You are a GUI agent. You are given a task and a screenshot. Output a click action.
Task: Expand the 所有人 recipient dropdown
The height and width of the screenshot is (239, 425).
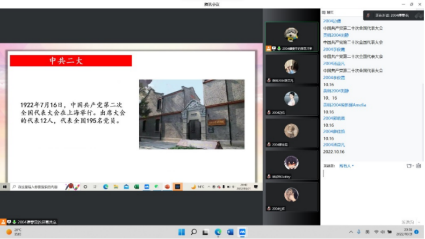(346, 166)
